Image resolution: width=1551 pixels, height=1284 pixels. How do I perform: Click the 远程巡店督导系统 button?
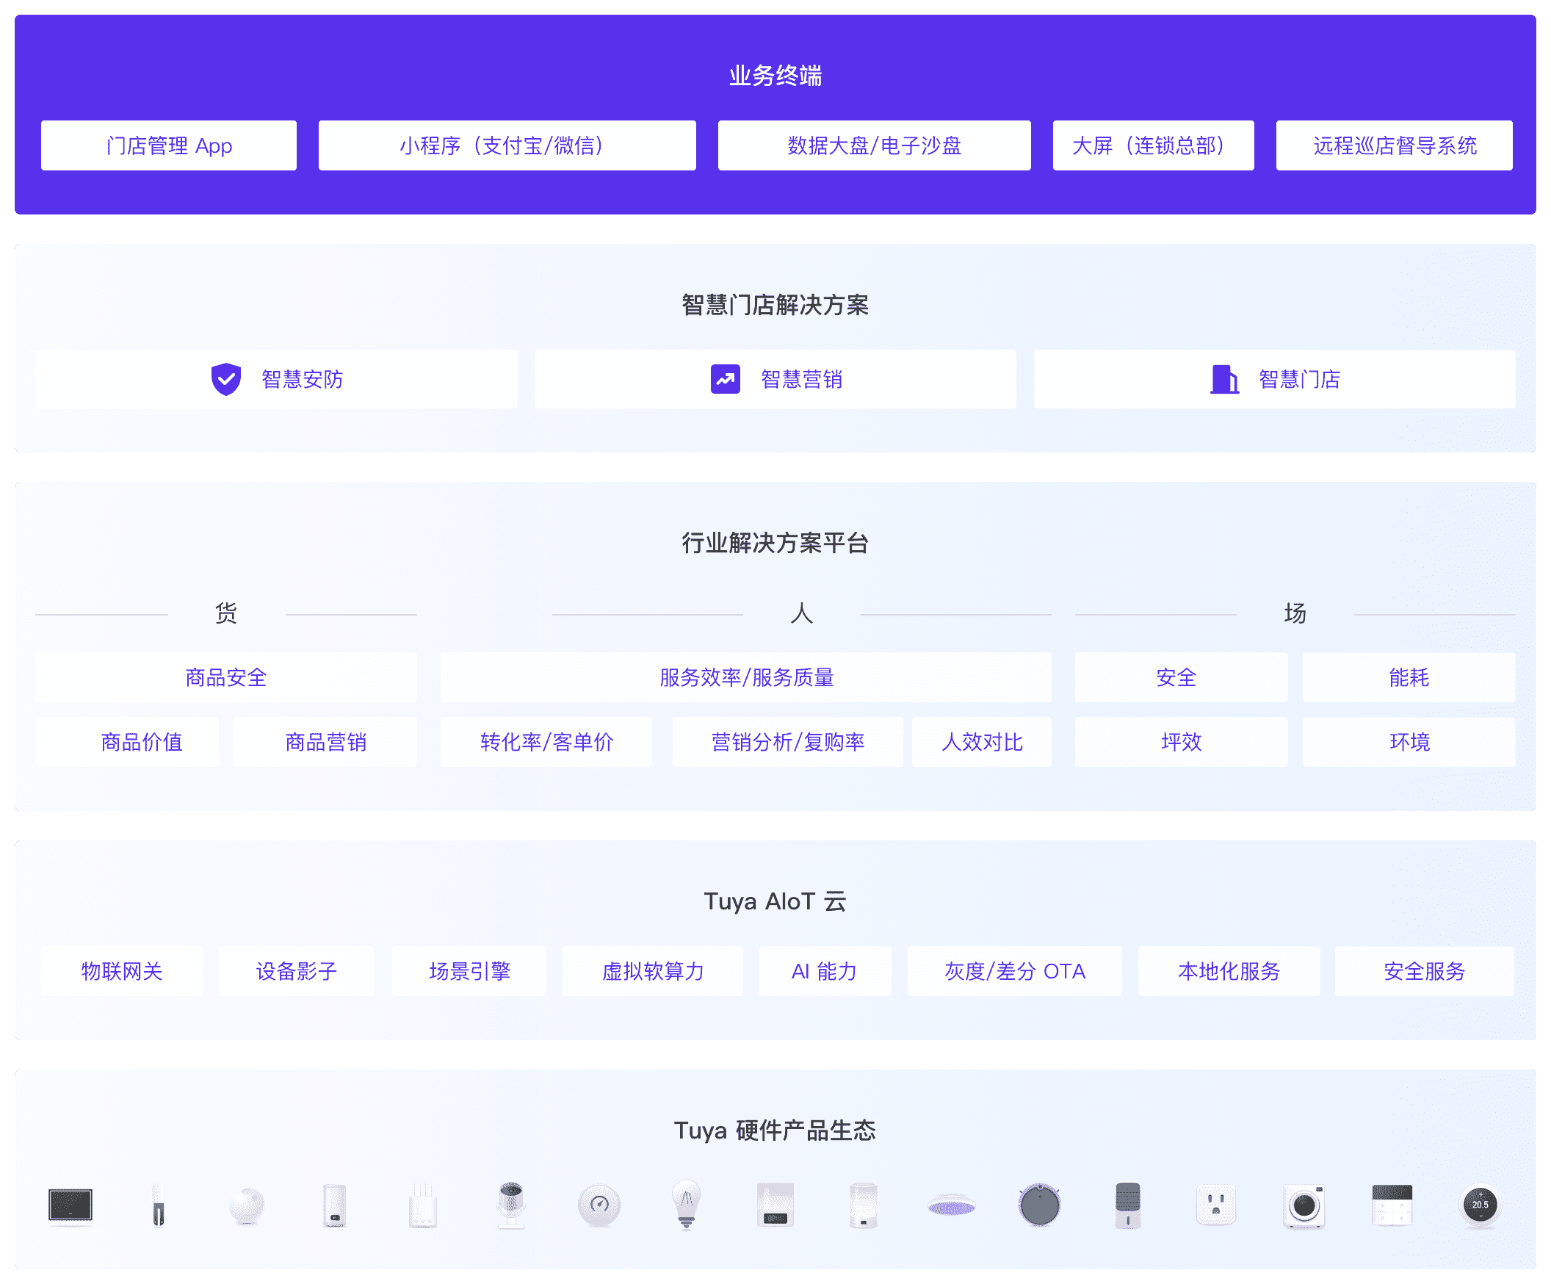pyautogui.click(x=1395, y=145)
